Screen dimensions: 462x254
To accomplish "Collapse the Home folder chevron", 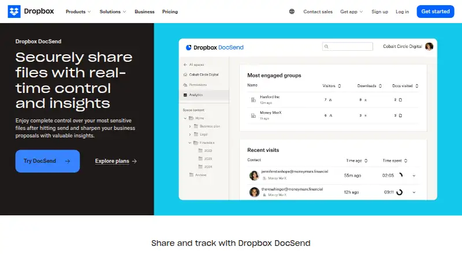I will click(185, 118).
